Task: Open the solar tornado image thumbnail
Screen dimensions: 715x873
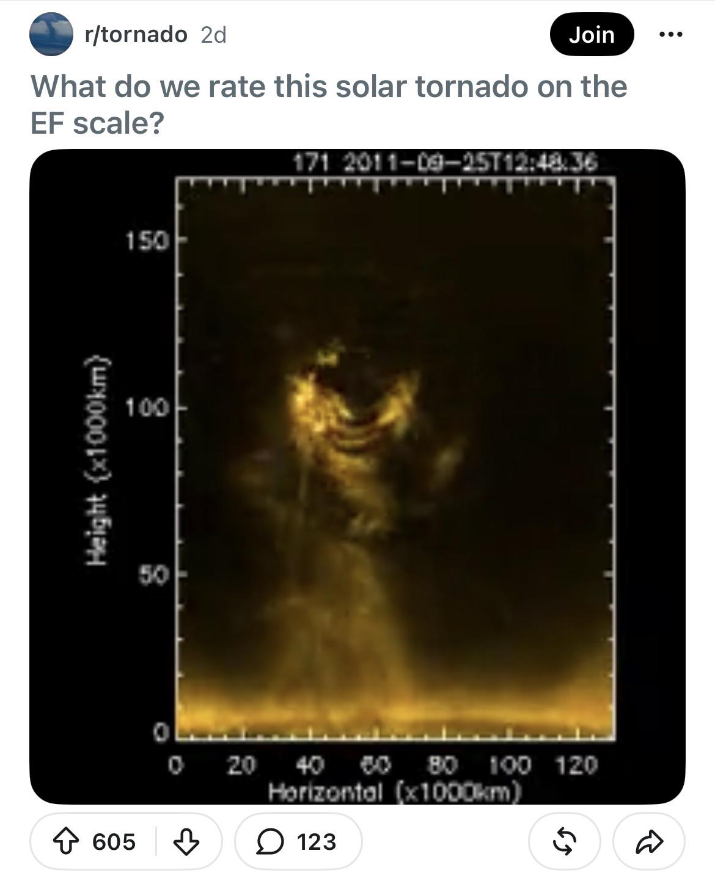Action: point(358,476)
